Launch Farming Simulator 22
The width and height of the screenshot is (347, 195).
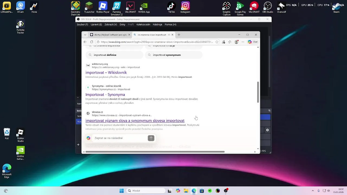coord(117,8)
